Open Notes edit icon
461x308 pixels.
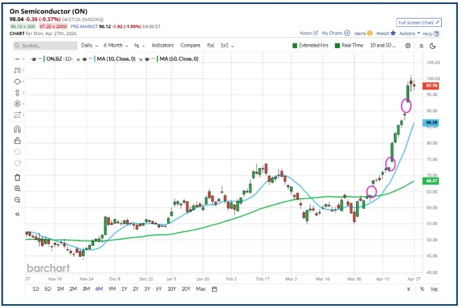click(316, 33)
